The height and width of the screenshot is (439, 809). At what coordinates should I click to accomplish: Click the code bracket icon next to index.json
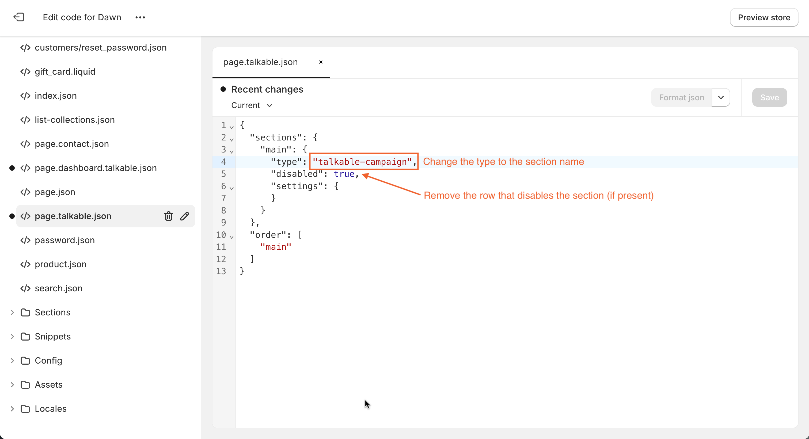click(25, 96)
